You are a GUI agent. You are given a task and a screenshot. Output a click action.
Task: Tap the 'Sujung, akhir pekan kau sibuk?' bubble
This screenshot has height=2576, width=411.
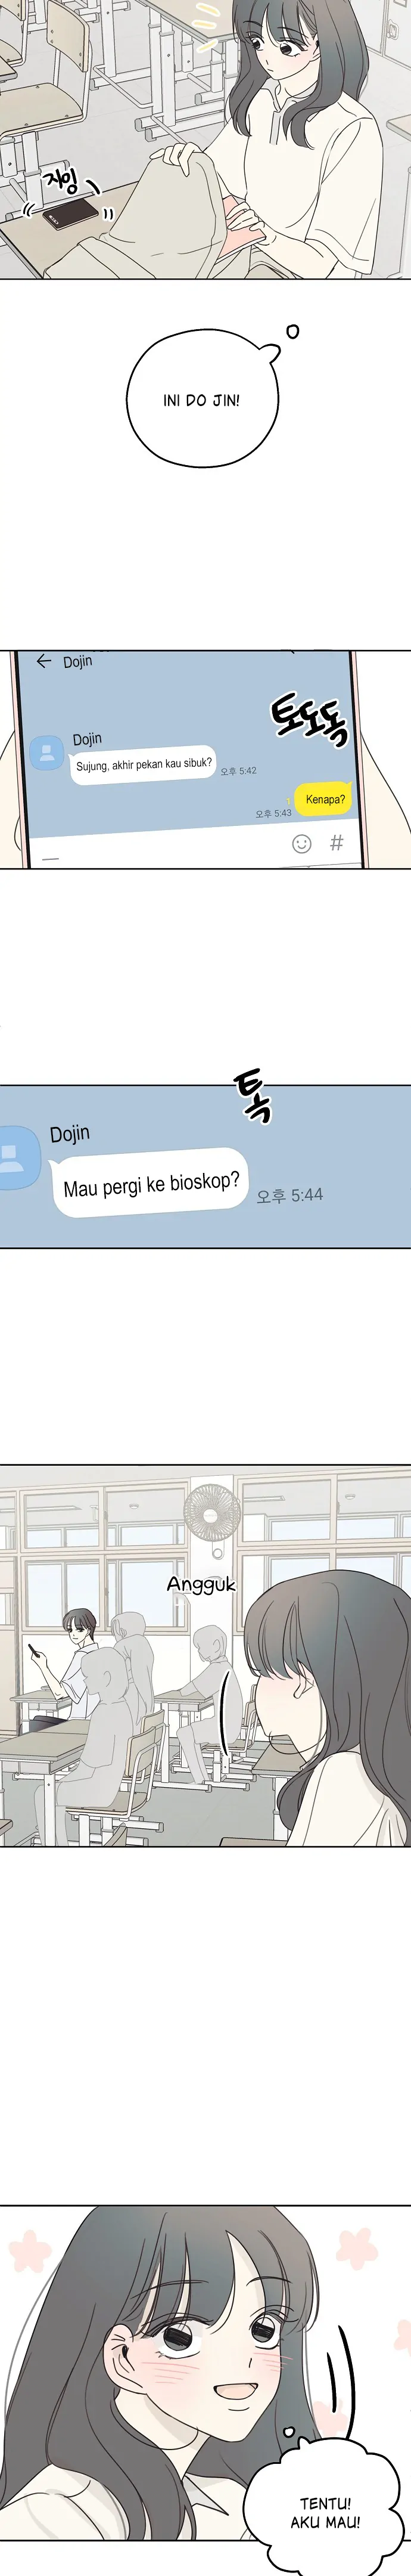coord(144,765)
